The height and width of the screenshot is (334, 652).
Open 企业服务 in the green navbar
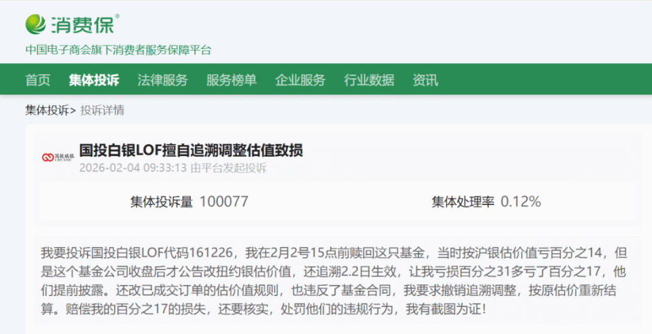click(x=300, y=79)
